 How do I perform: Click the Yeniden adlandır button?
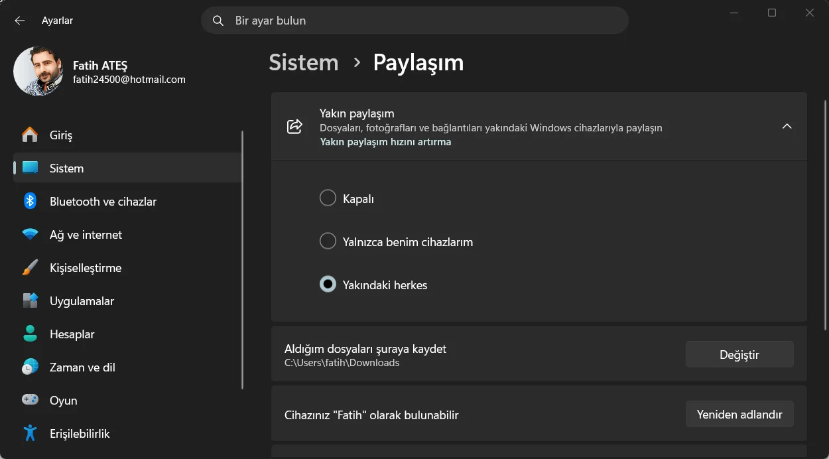point(739,414)
